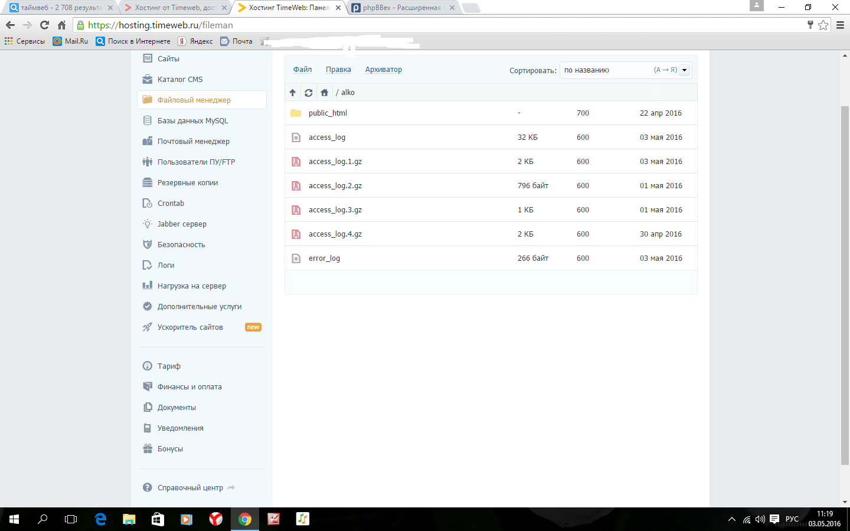Click the up-directory arrow icon
The width and height of the screenshot is (850, 531).
point(293,93)
